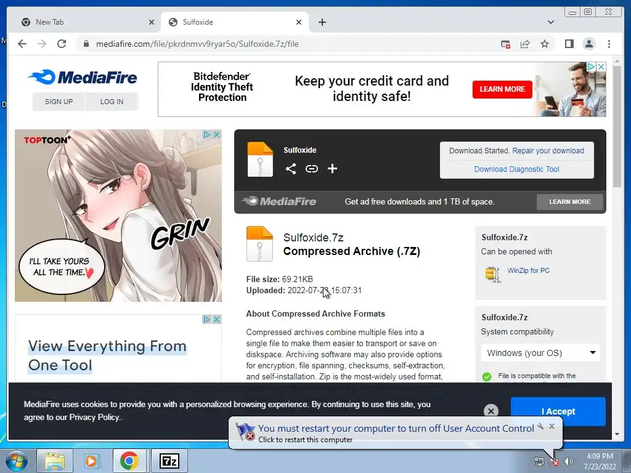Switch to the Sulfoxide tab

(234, 22)
